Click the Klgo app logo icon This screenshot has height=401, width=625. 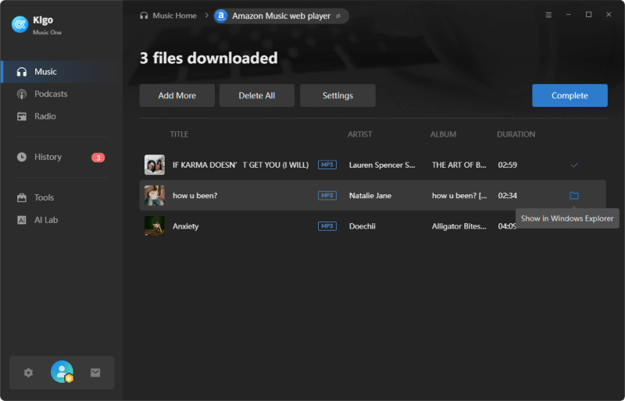20,24
